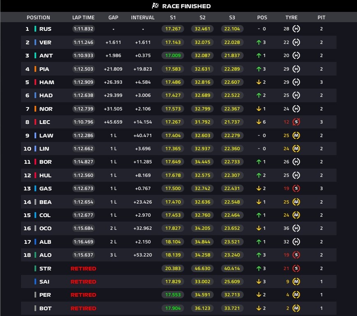Click lap time 1:10.933 for ANT

tap(83, 55)
